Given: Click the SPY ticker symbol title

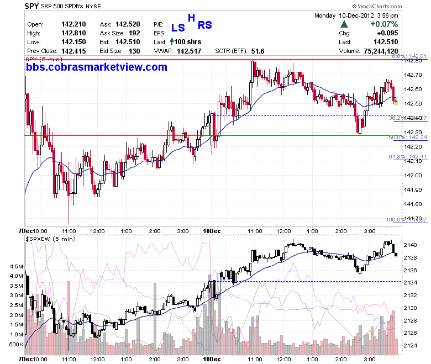Looking at the screenshot, I should pos(31,6).
